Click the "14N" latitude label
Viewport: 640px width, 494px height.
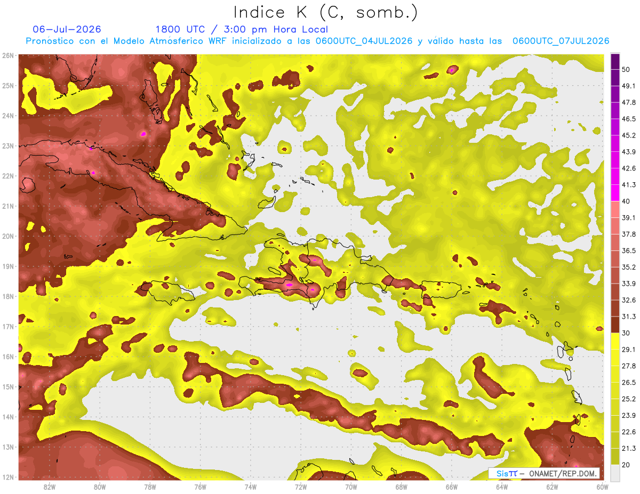tap(8, 417)
